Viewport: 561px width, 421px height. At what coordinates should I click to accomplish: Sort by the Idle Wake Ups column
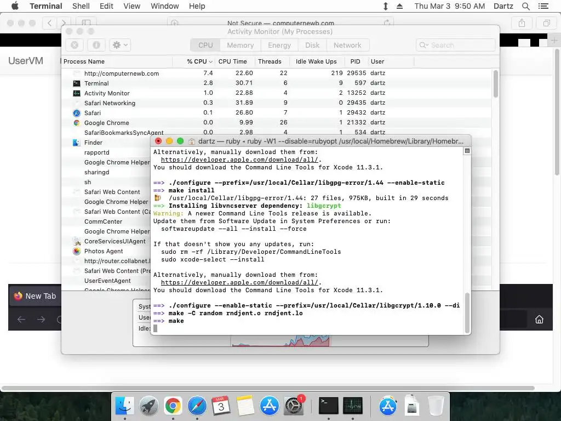[316, 61]
